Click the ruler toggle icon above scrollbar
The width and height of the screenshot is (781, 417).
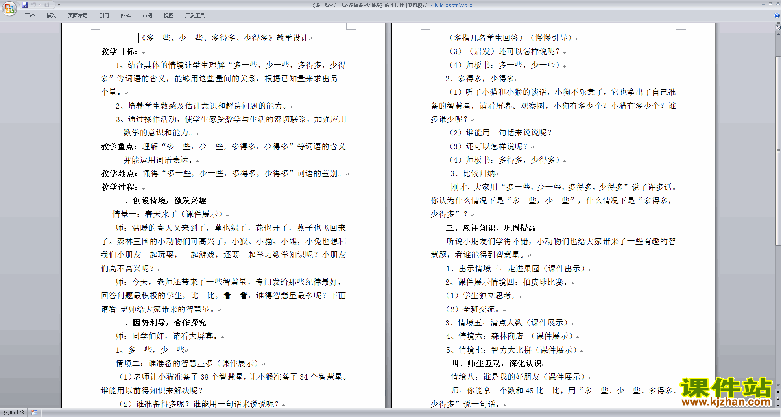pos(778,28)
